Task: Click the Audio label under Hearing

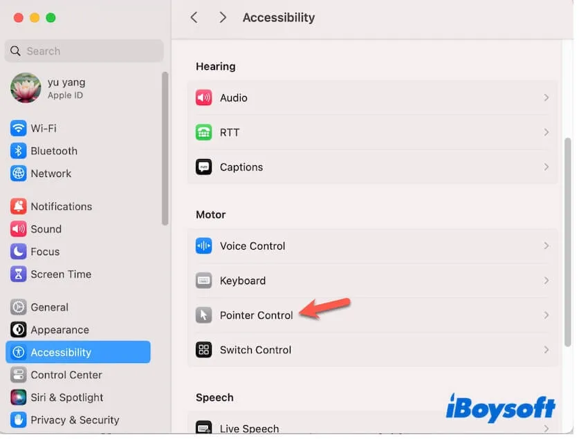Action: tap(233, 97)
